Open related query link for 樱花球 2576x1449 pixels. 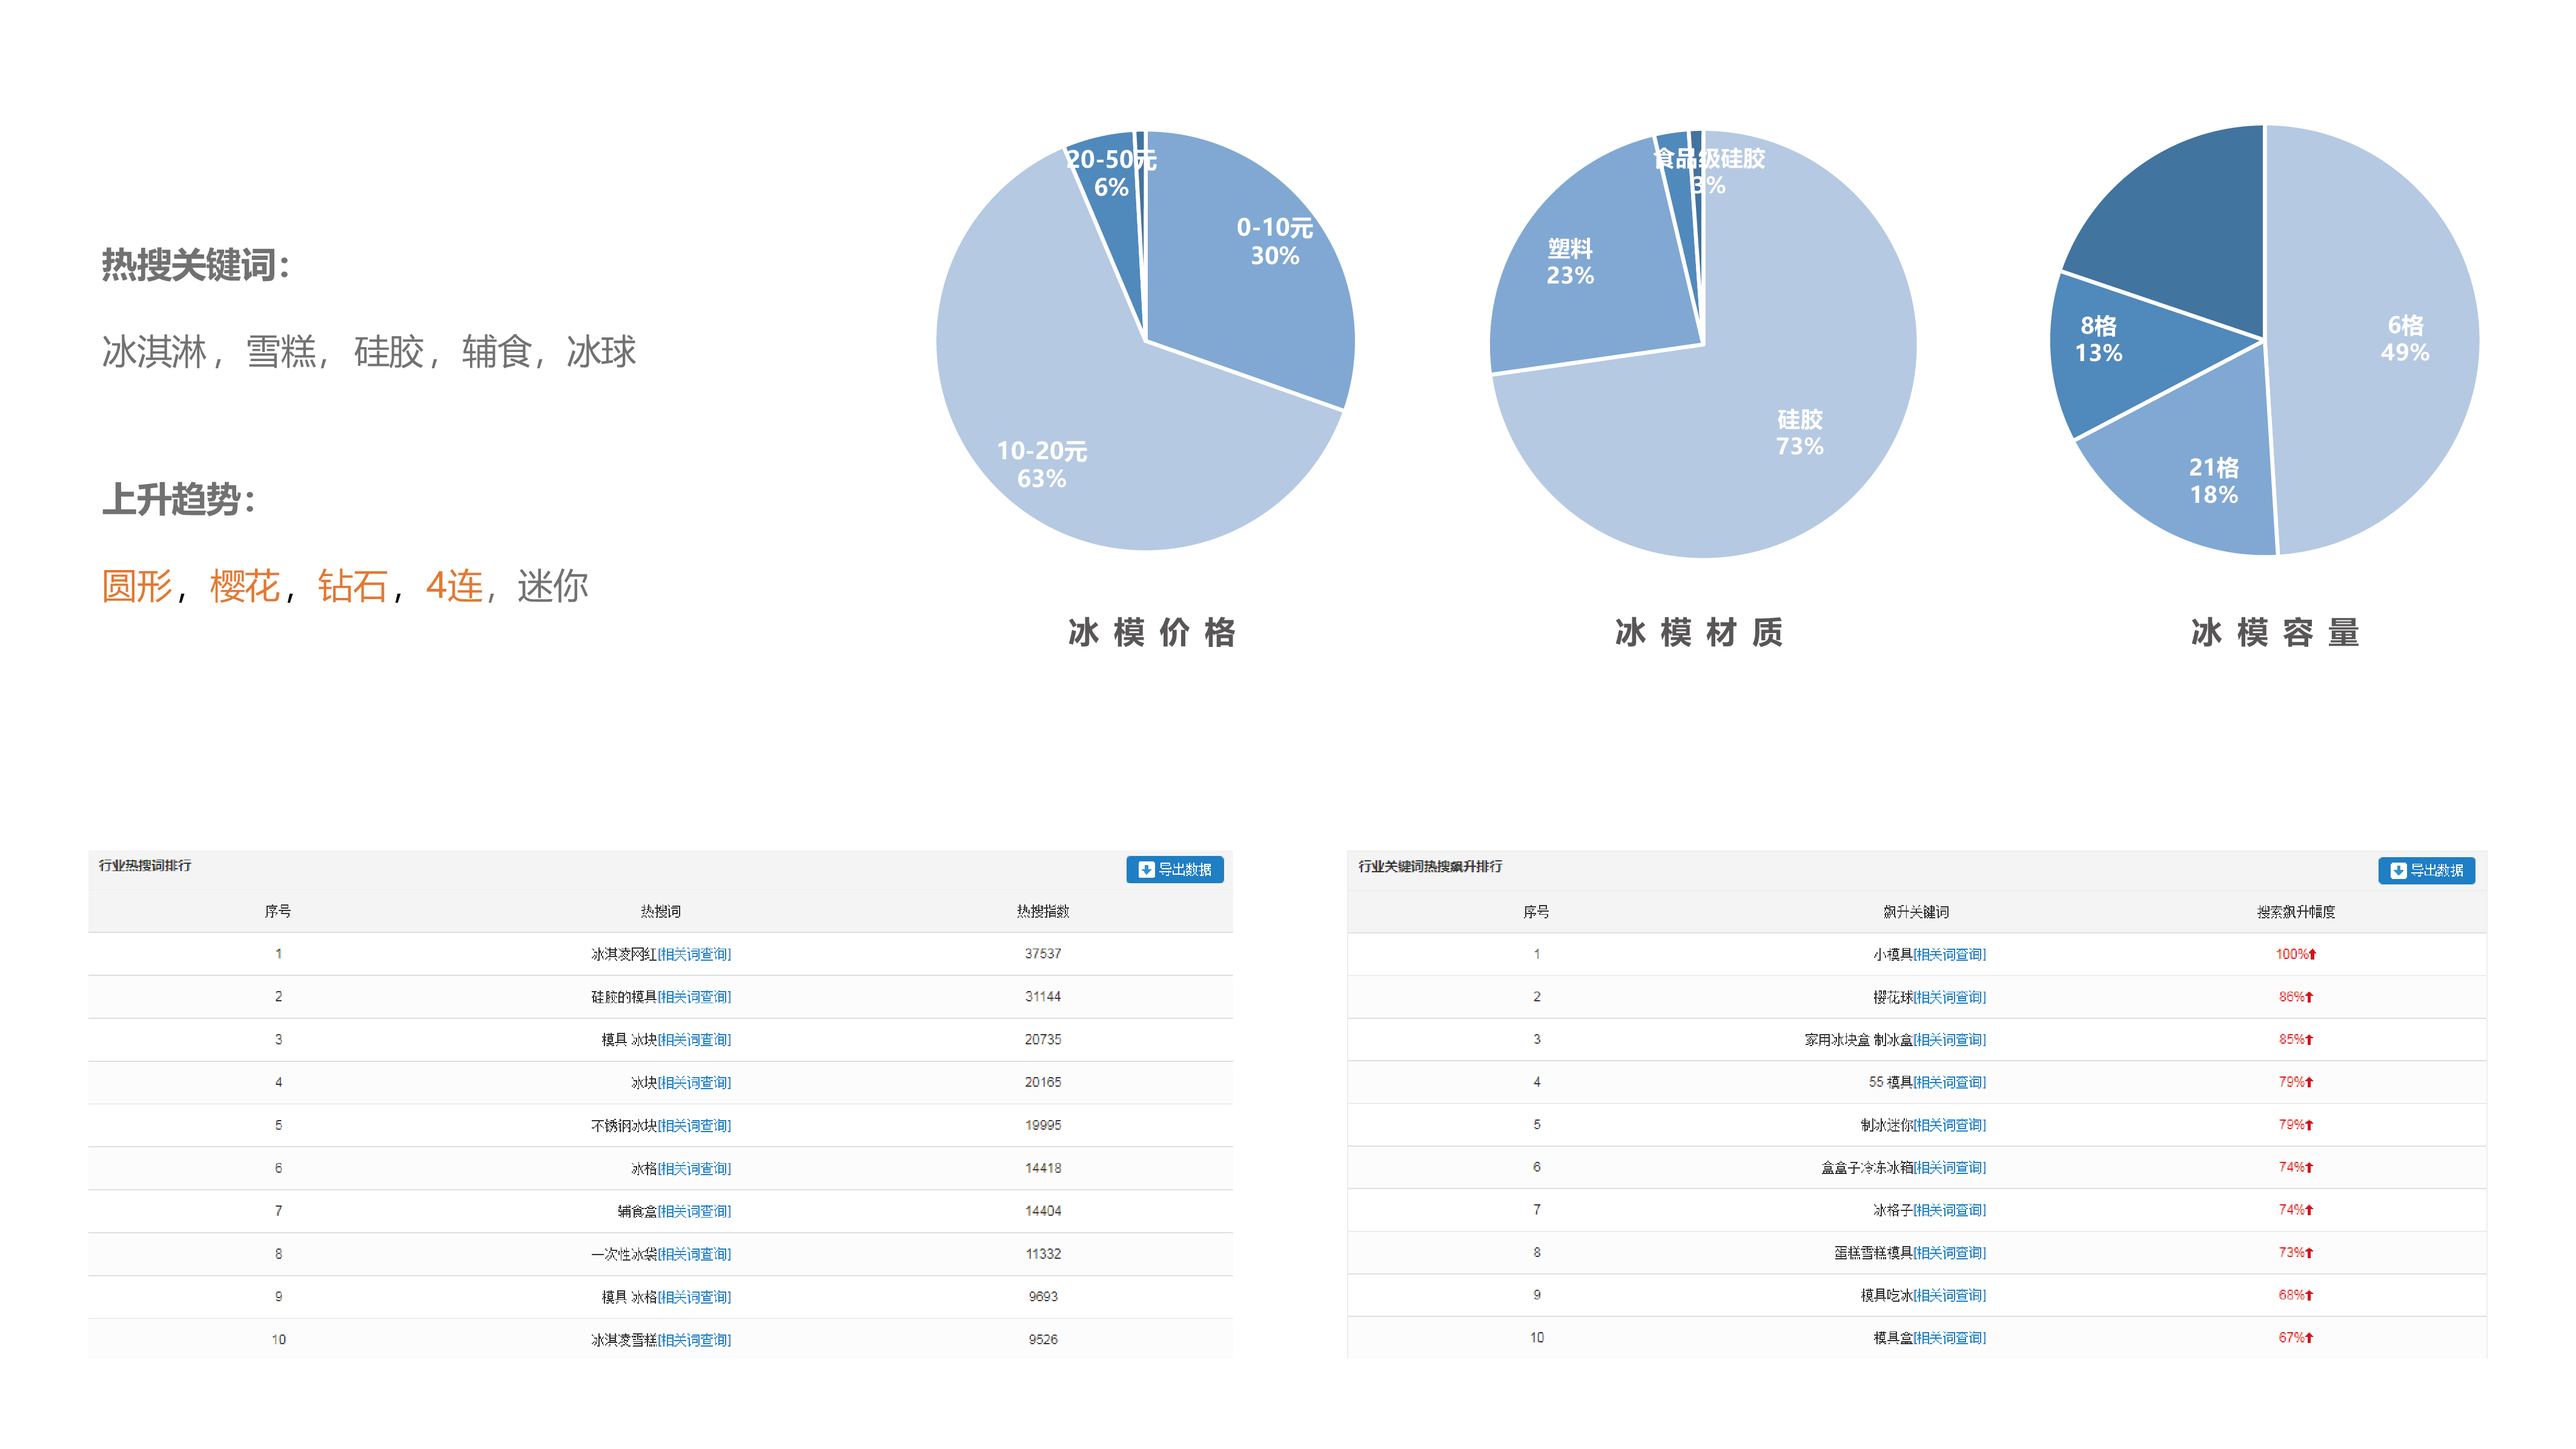pyautogui.click(x=1949, y=997)
